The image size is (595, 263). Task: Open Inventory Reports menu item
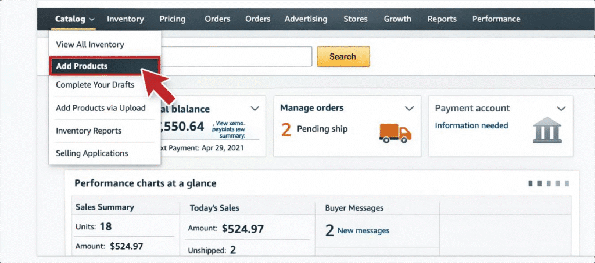tap(88, 131)
